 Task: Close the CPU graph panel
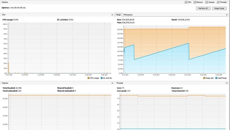112,15
